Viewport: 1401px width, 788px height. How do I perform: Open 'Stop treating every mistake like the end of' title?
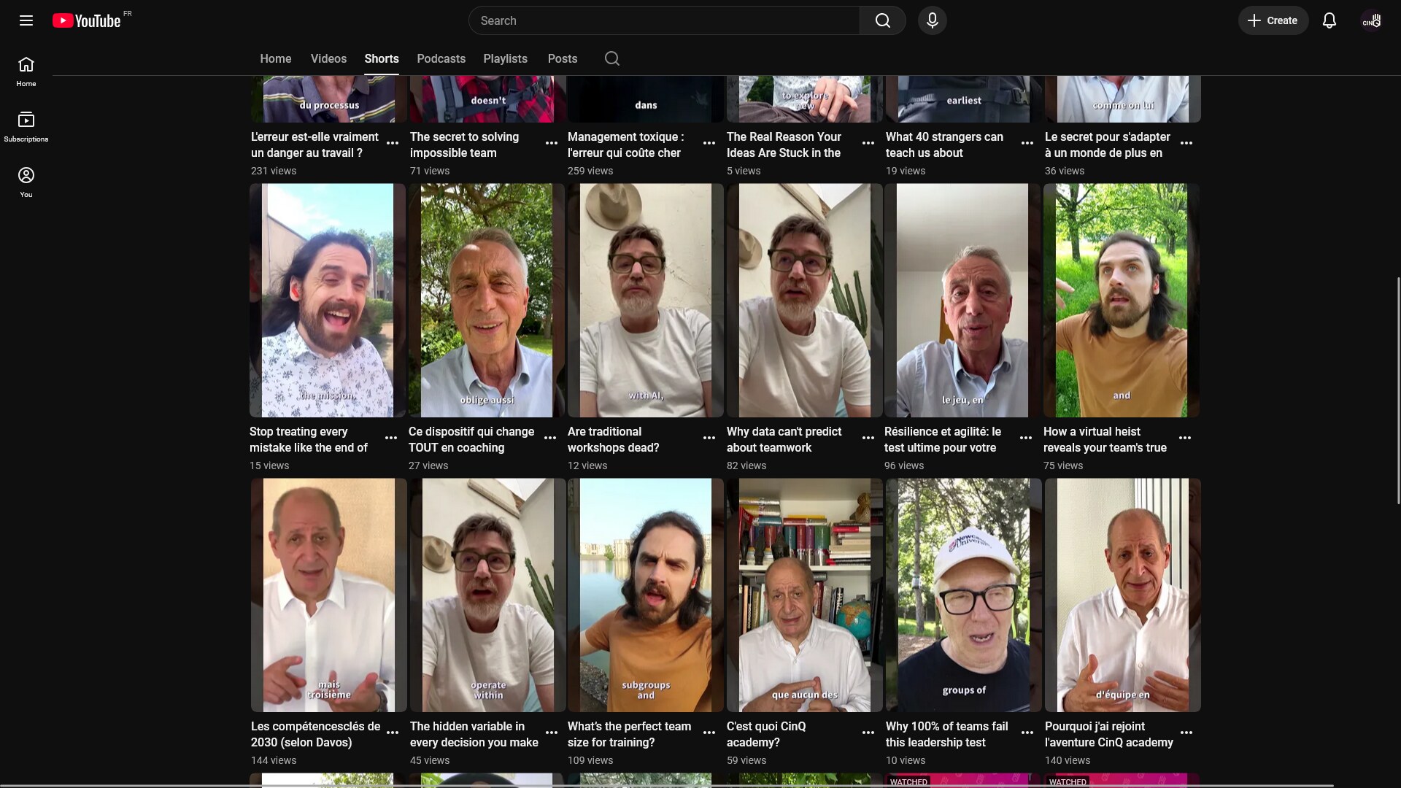(309, 439)
